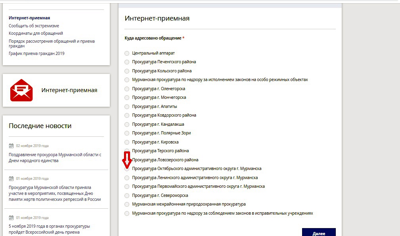Choose Прокуратура Кольского района radio button

(127, 71)
